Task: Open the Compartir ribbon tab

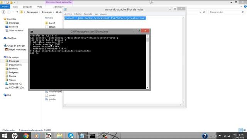Action: (27, 7)
